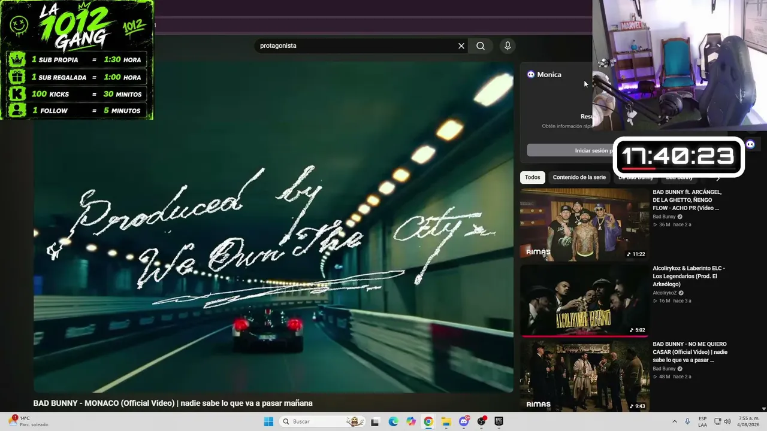Click the YouTube search magnifier button
Viewport: 767px width, 431px height.
481,46
